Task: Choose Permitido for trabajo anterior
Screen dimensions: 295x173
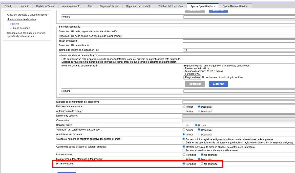Action: pos(184,155)
